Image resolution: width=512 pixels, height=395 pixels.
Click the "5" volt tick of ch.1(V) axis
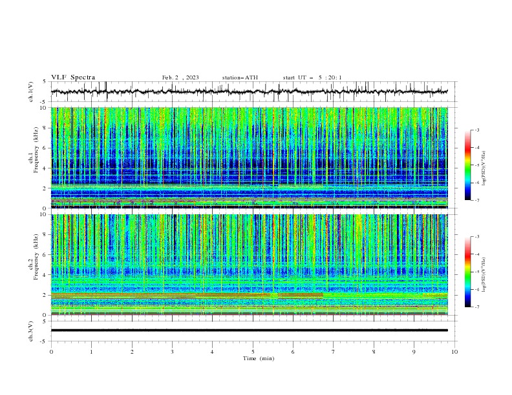tap(44, 82)
